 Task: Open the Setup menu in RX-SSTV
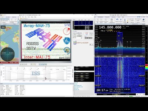32,17
